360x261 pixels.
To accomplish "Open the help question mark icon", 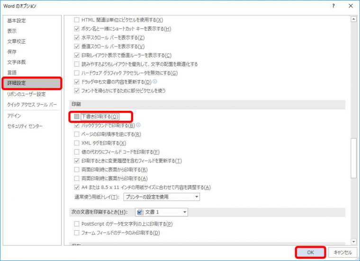I will click(x=333, y=6).
